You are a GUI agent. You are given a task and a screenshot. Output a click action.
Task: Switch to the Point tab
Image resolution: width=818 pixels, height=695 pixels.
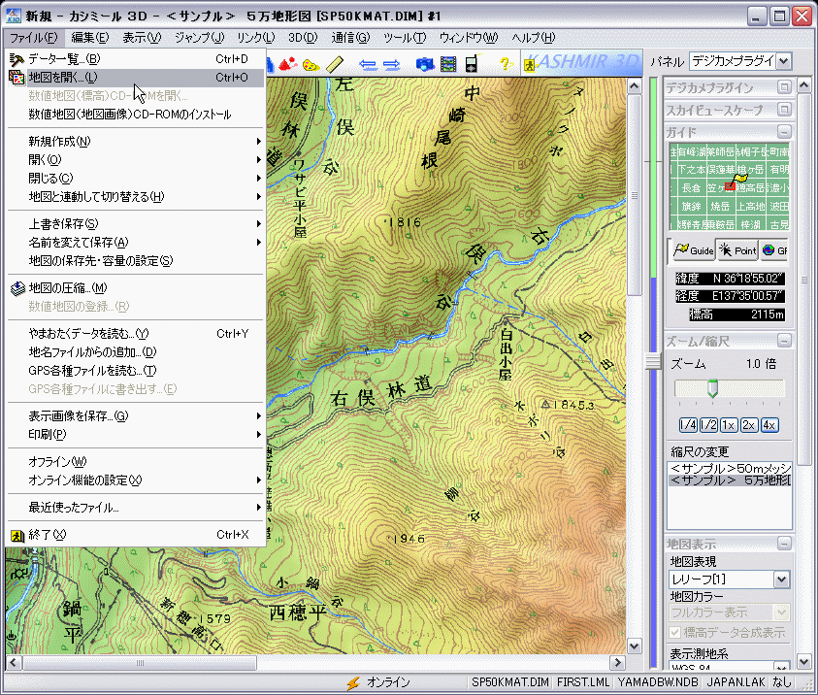coord(737,250)
